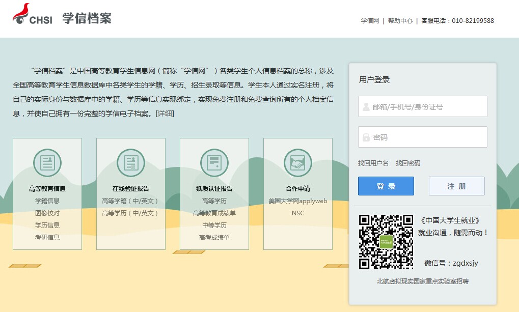The image size is (519, 312).
Task: Select 学籍信息 under 高等教育信息
Action: coord(47,201)
